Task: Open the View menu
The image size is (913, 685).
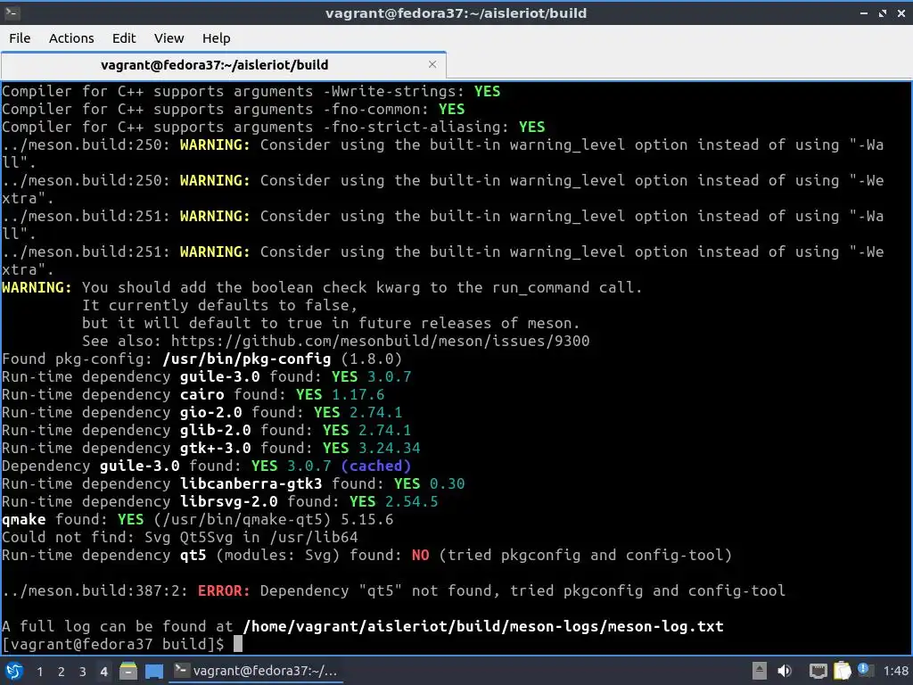Action: [x=169, y=38]
